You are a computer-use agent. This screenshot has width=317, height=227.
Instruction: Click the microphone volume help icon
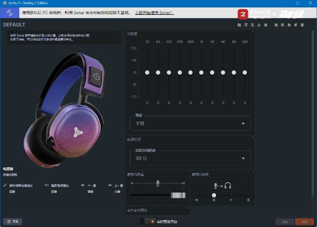(x=188, y=172)
